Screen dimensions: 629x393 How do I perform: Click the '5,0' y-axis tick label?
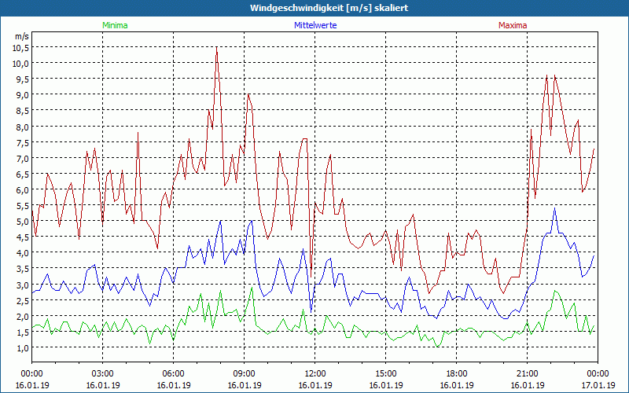[23, 222]
